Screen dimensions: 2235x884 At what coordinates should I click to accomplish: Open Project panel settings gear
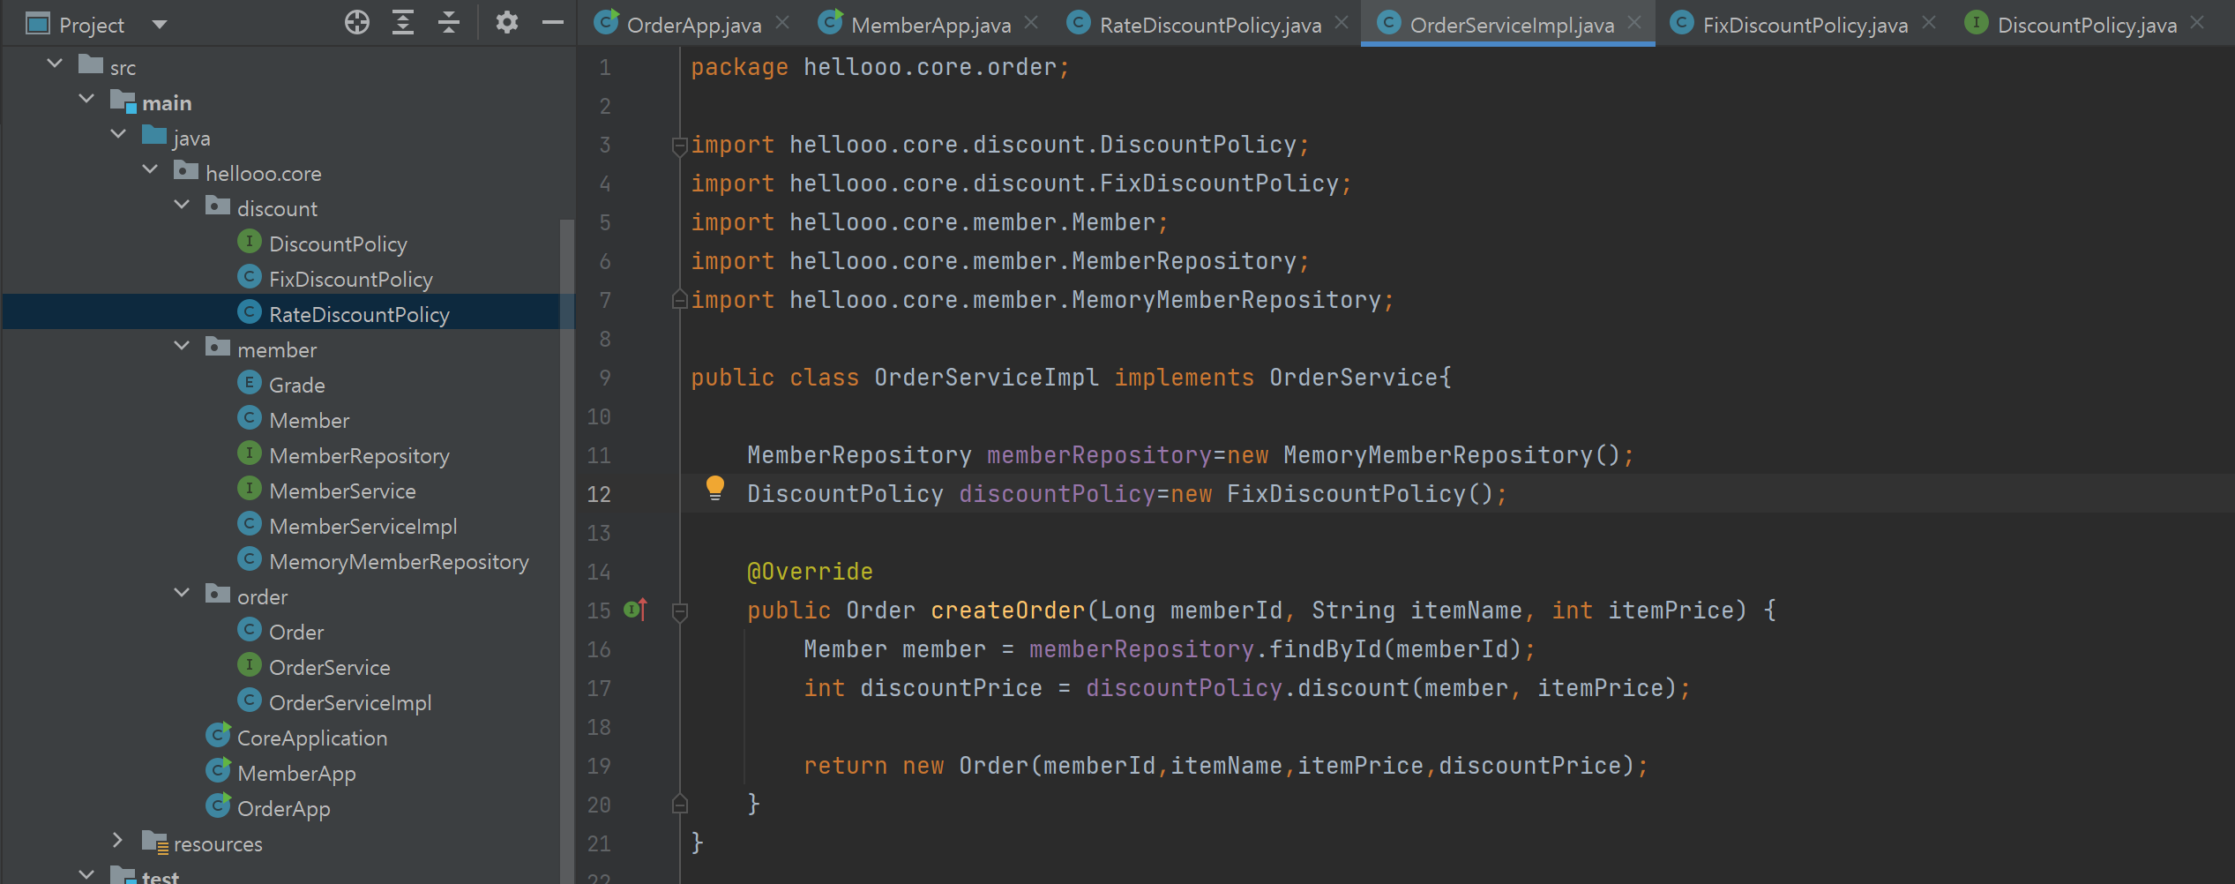506,23
